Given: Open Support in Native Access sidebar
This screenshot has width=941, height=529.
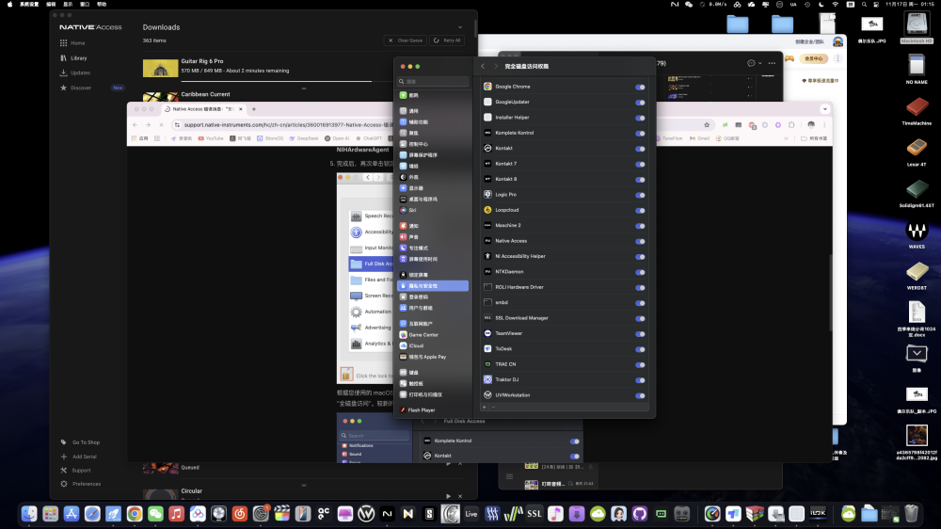Looking at the screenshot, I should pyautogui.click(x=81, y=471).
